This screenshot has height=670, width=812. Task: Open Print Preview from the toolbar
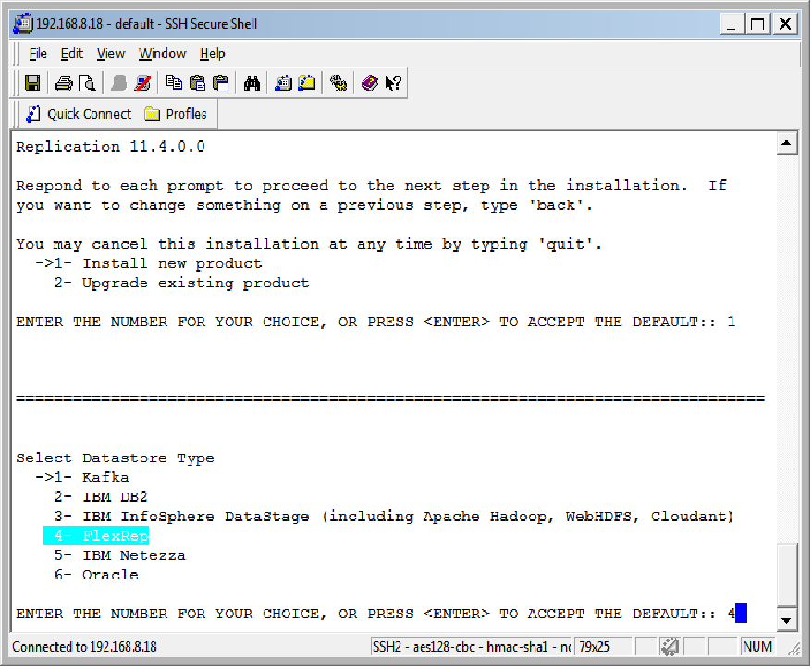(x=87, y=84)
